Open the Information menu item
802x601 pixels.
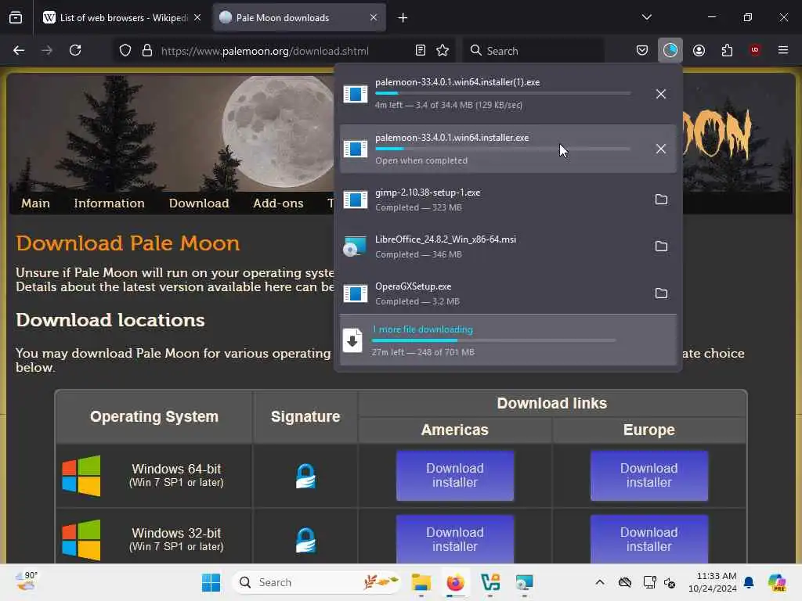(110, 203)
